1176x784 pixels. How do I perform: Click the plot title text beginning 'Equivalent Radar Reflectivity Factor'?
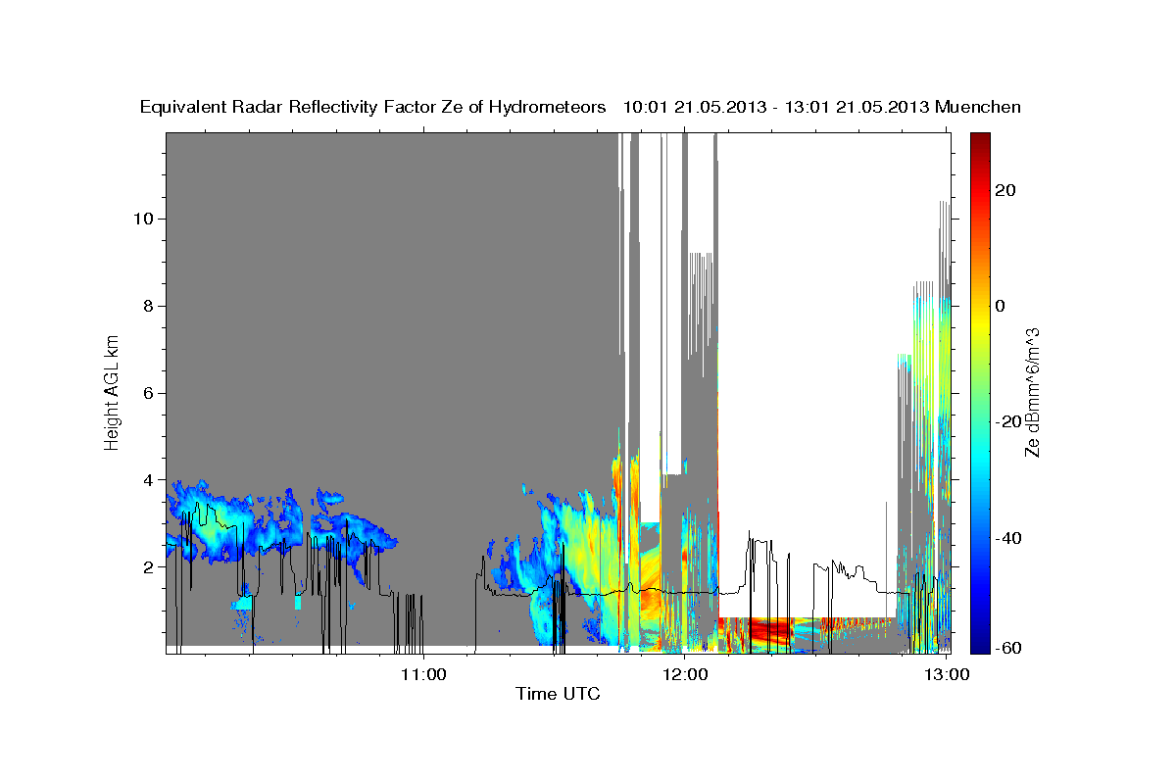[x=581, y=107]
